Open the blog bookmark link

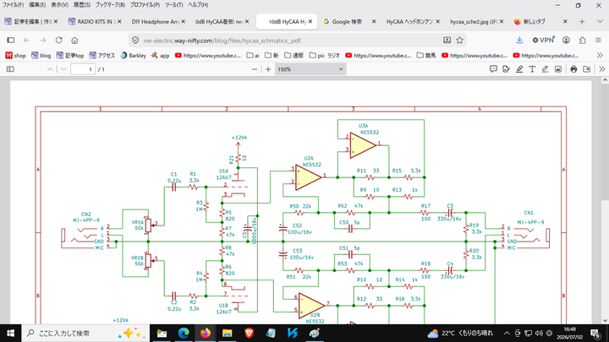point(41,56)
